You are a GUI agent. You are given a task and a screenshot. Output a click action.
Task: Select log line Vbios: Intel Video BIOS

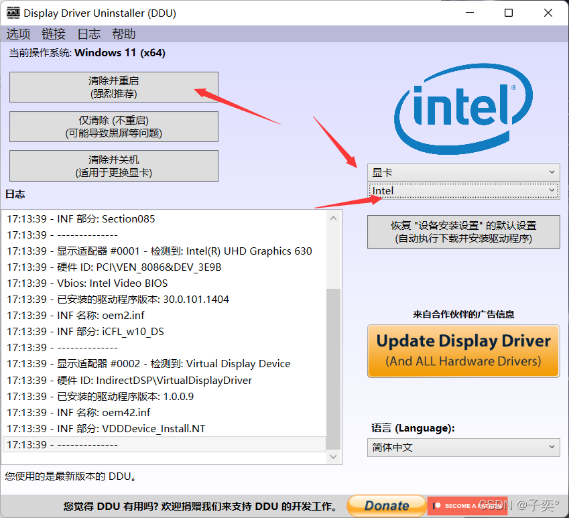coord(164,283)
